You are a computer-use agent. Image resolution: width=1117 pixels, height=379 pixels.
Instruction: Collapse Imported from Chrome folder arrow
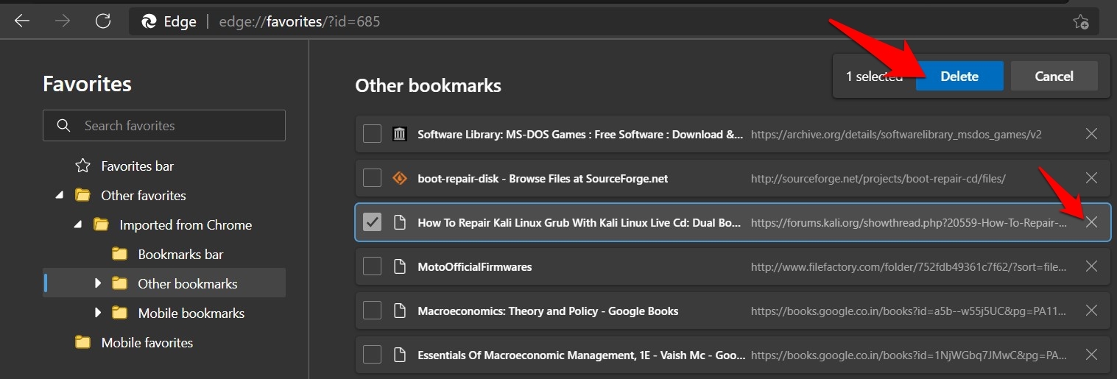[x=77, y=225]
